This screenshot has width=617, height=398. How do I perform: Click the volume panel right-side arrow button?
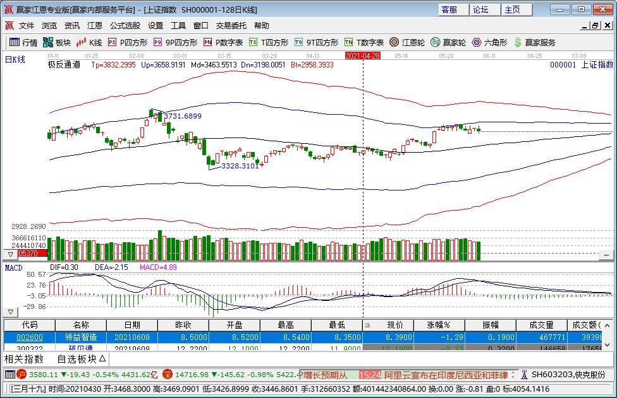(x=606, y=255)
